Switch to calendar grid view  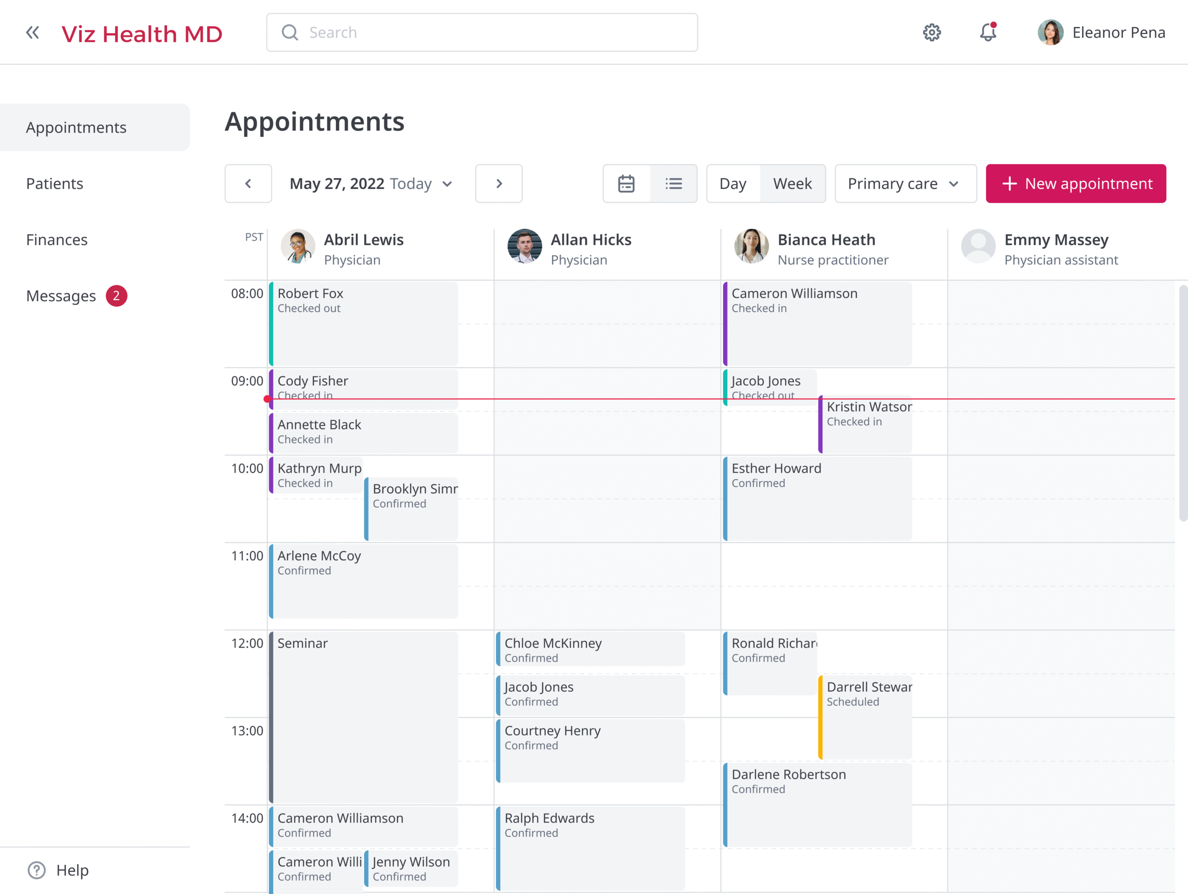click(x=626, y=184)
